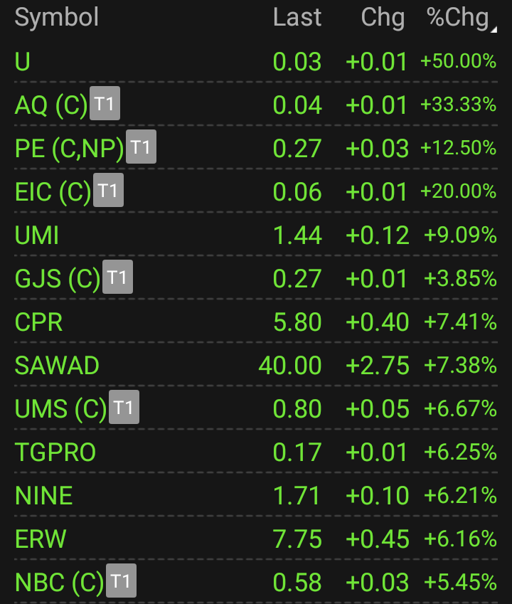Click the T1 badge next to UMS (C)
512x604 pixels.
tap(124, 408)
